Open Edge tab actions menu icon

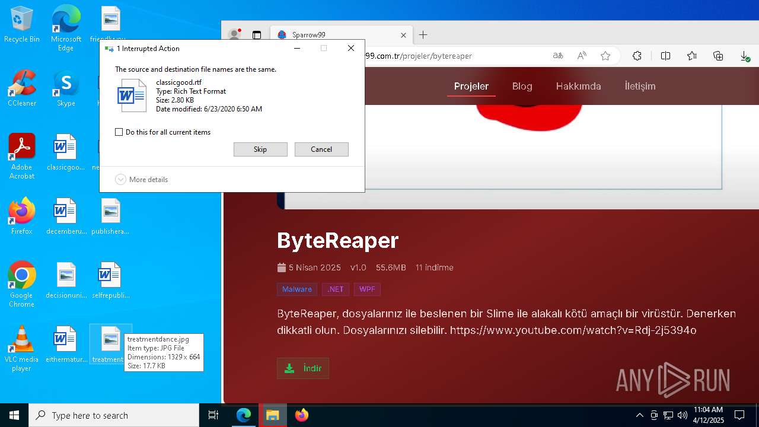(x=257, y=35)
